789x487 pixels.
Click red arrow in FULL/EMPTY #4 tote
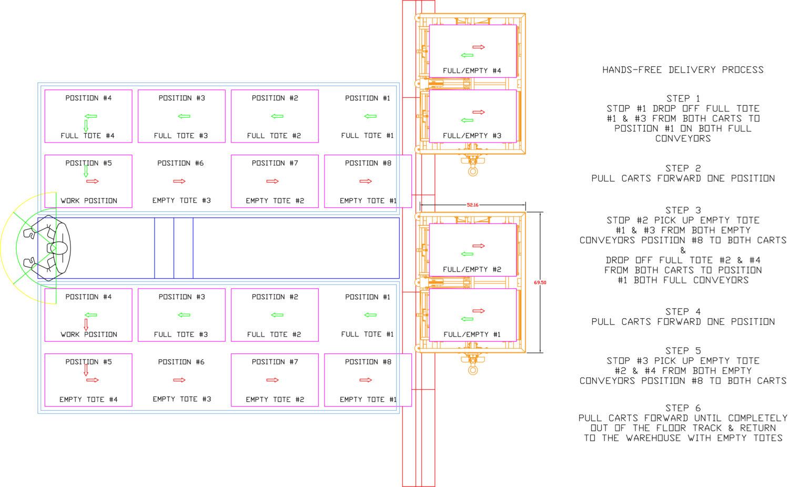(478, 47)
